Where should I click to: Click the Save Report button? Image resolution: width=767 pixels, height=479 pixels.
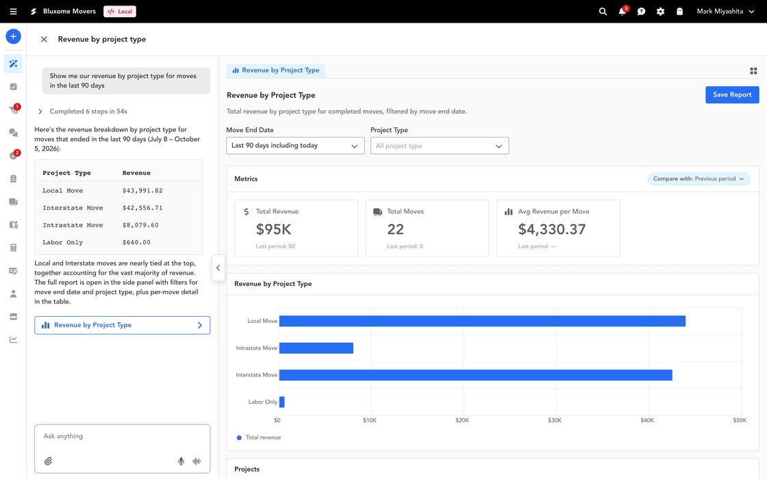(x=732, y=95)
